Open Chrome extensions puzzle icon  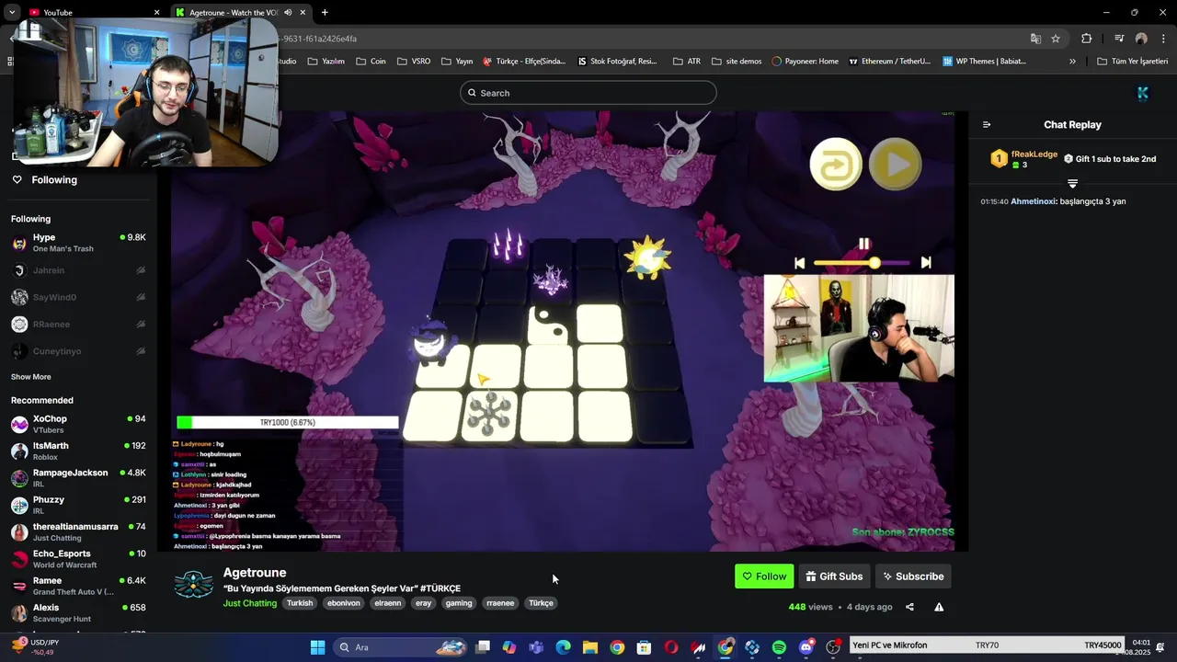click(1087, 39)
